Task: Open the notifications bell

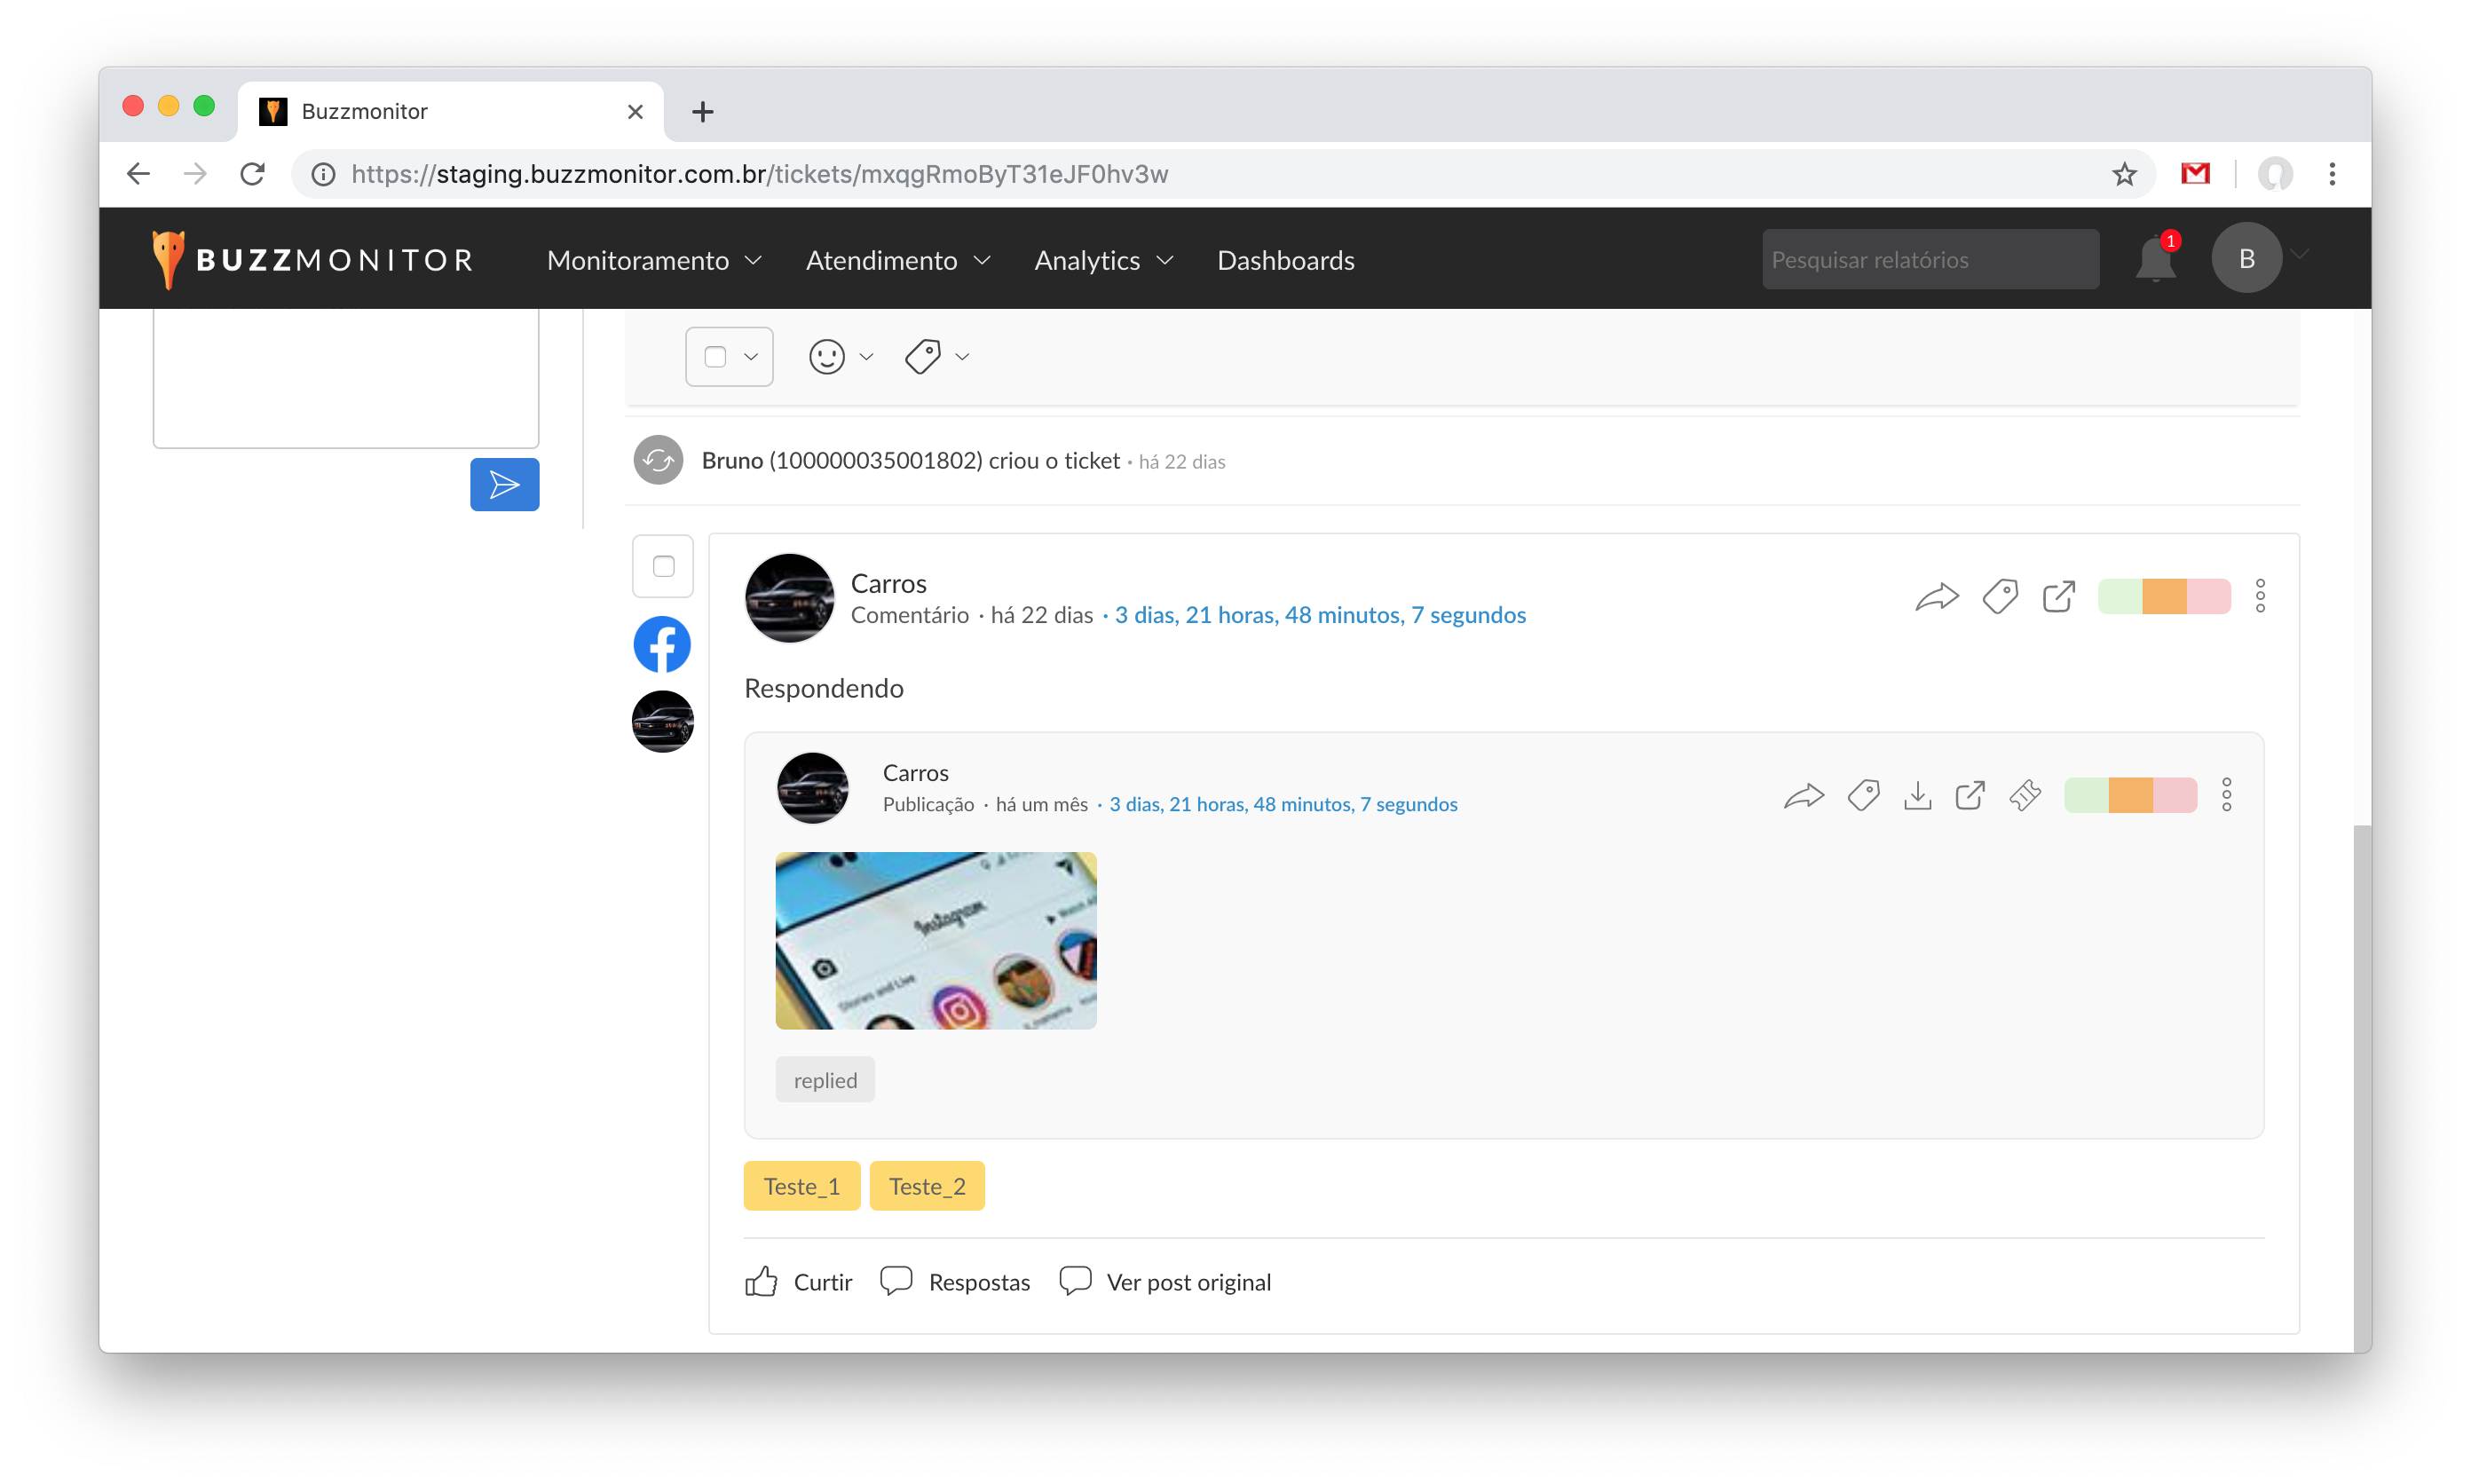Action: (x=2154, y=260)
